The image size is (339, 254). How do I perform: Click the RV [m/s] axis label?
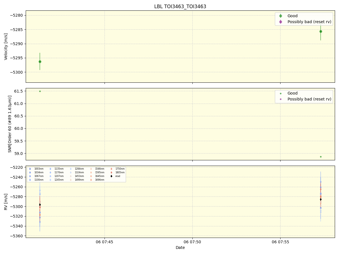(6, 202)
